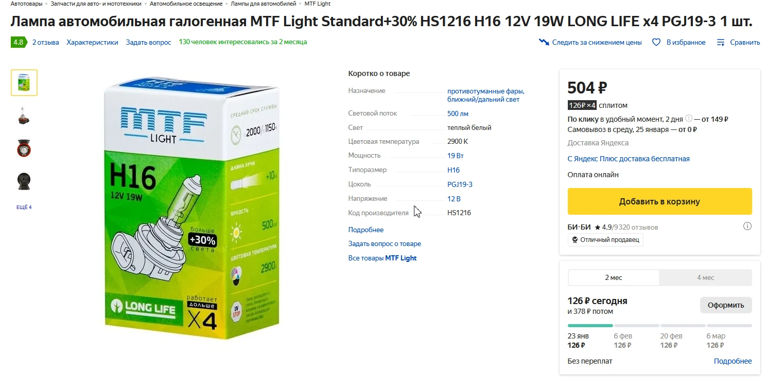
Task: Open the Характеристики section
Action: (x=92, y=42)
